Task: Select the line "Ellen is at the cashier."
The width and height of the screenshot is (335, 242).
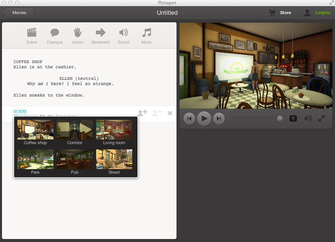Action: [x=45, y=67]
